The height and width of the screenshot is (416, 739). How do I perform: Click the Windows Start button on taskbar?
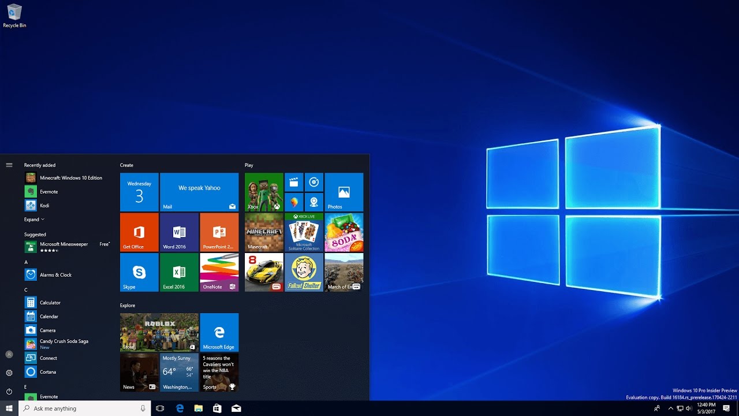(x=9, y=408)
